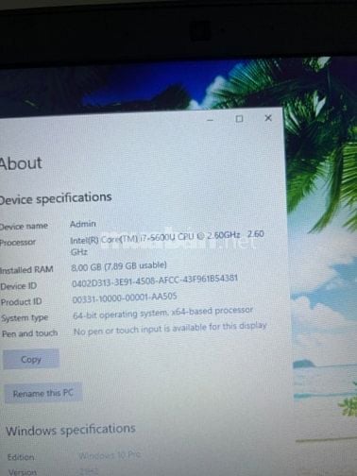The image size is (357, 476).
Task: Click the Pen and touch label
Action: click(30, 333)
